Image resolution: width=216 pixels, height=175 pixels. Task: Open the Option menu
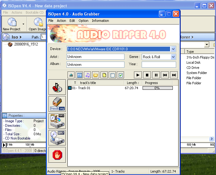(x=83, y=21)
